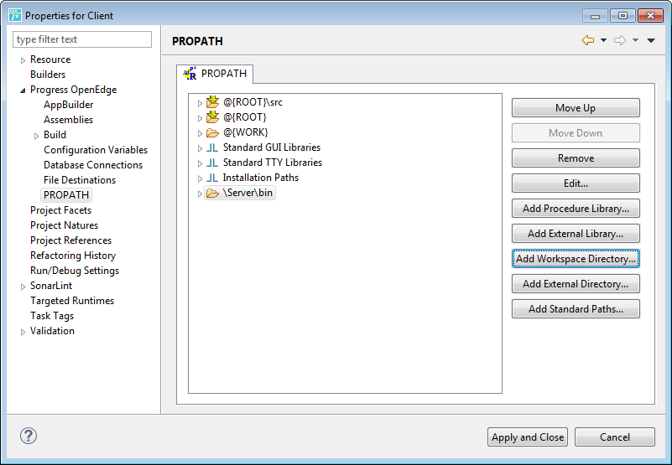Collapse the Progress OpenEdge node

pos(23,90)
